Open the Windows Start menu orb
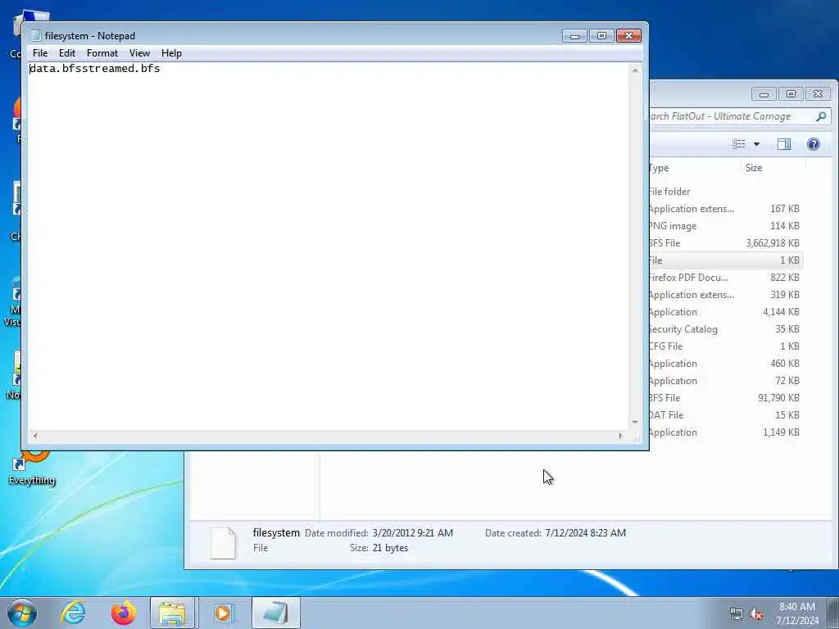This screenshot has width=839, height=629. (x=22, y=613)
